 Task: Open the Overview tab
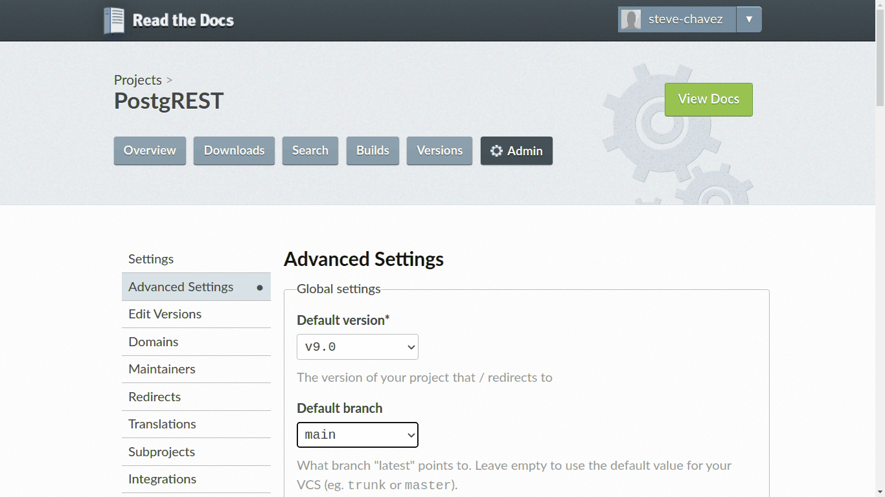(x=150, y=150)
